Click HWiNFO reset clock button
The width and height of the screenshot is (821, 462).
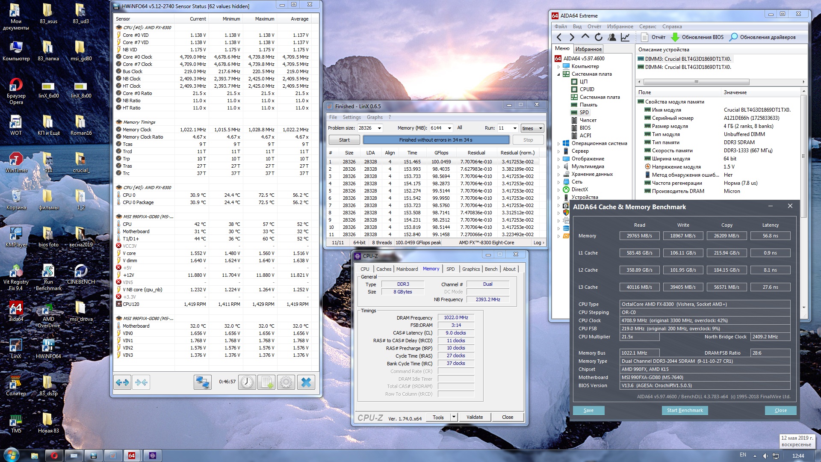247,382
